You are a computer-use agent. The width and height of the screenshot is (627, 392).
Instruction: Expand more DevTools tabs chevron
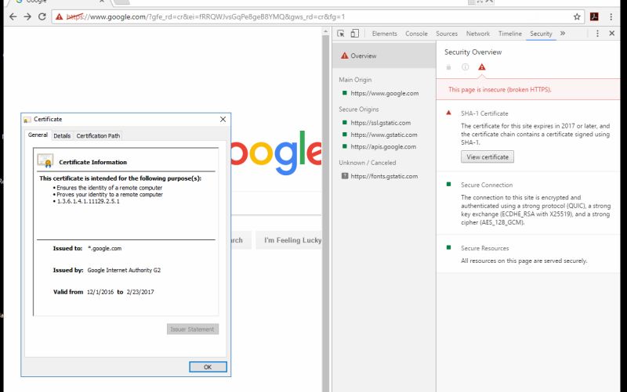(x=563, y=34)
